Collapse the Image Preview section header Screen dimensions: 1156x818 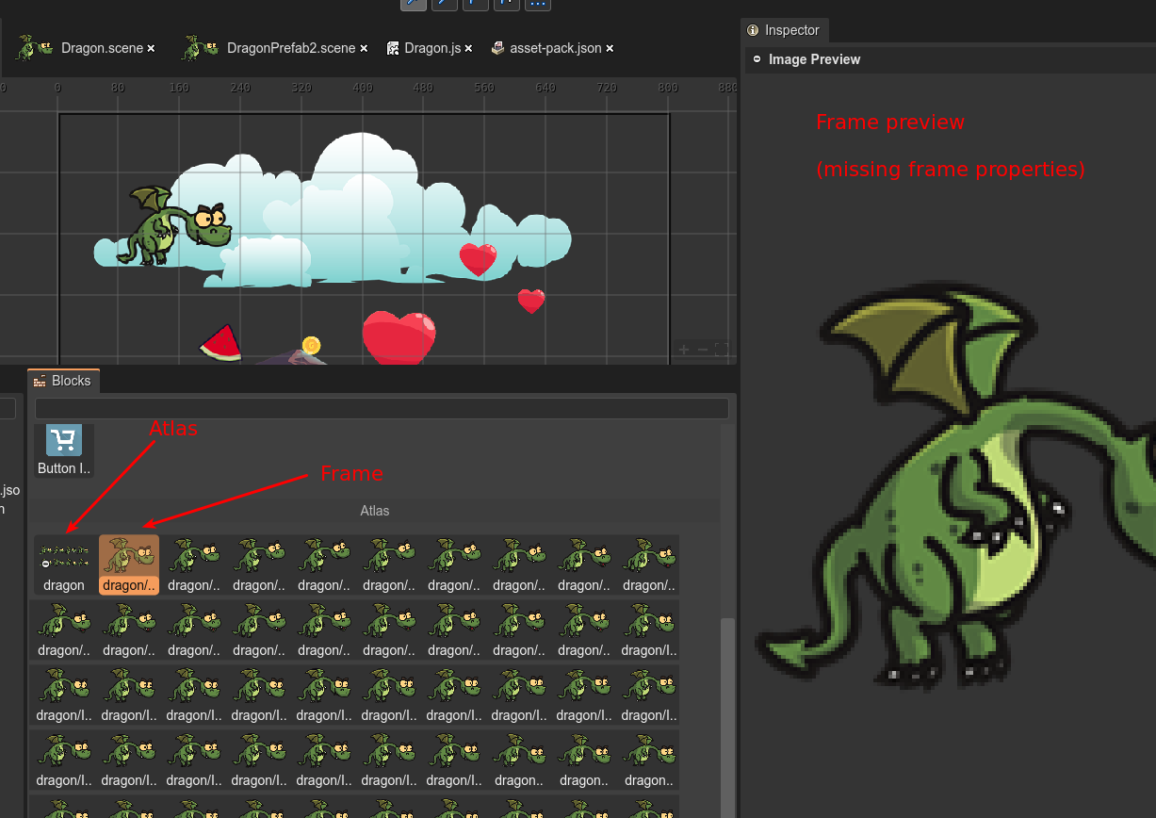tap(757, 59)
